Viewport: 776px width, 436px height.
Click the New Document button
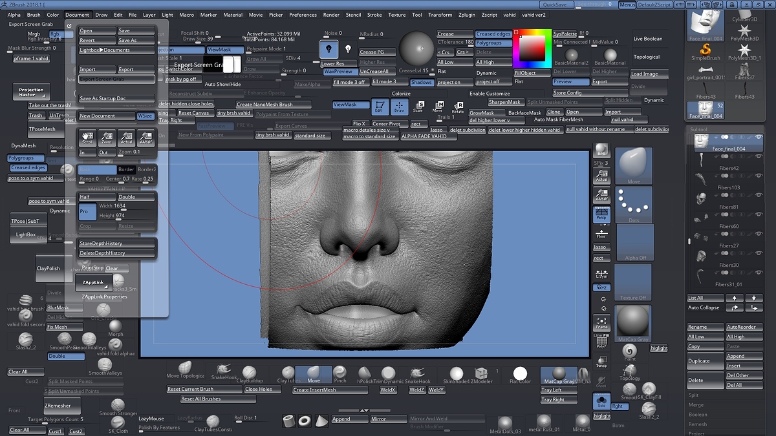[x=107, y=116]
